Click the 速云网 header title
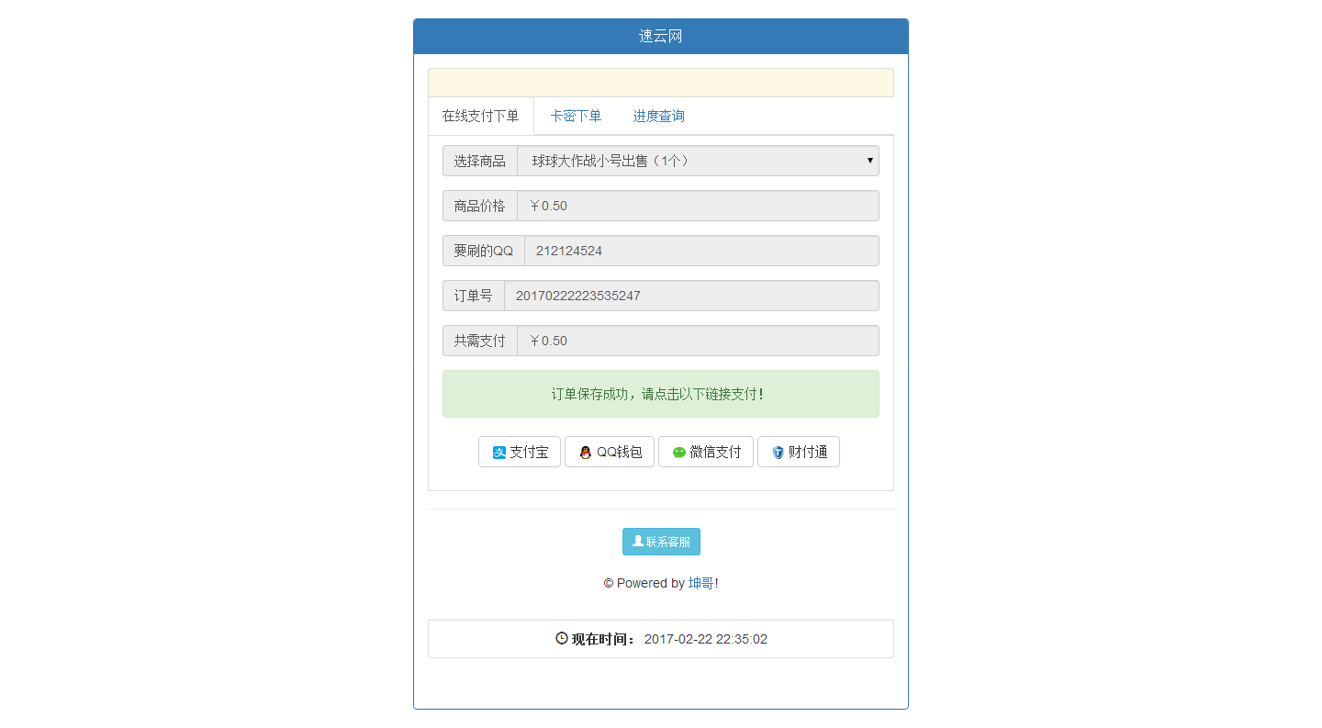The image size is (1322, 728). click(x=661, y=36)
